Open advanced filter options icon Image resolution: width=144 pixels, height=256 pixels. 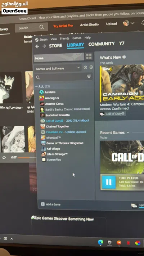click(x=89, y=76)
